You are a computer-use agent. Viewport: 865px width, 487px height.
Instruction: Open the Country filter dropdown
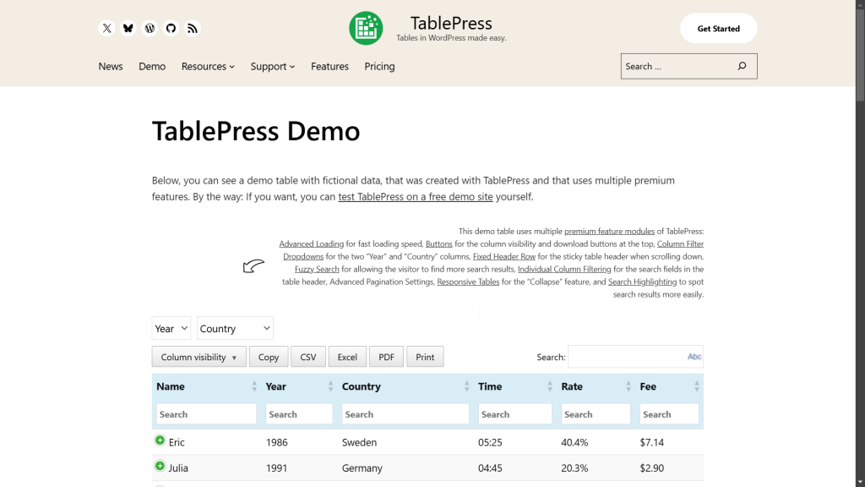(235, 328)
